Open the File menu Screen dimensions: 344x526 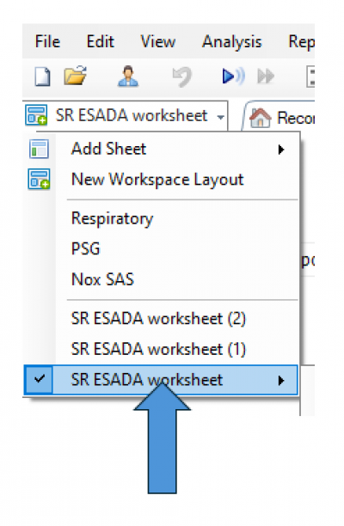(47, 42)
